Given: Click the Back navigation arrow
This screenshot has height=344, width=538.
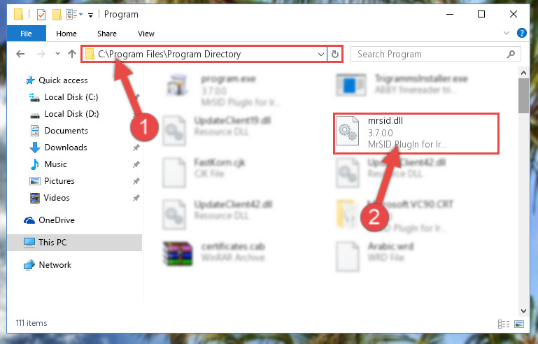Looking at the screenshot, I should [20, 55].
